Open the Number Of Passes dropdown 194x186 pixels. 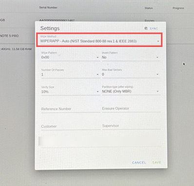(x=70, y=73)
